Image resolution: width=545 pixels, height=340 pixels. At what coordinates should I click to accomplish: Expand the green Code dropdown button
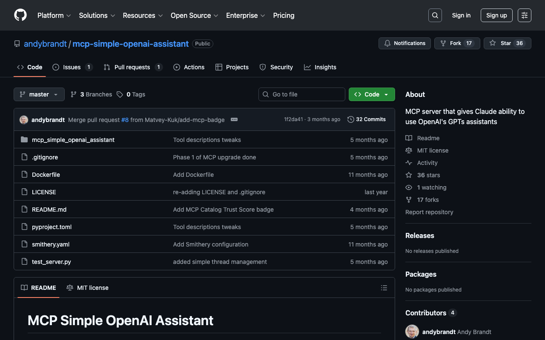click(x=371, y=94)
